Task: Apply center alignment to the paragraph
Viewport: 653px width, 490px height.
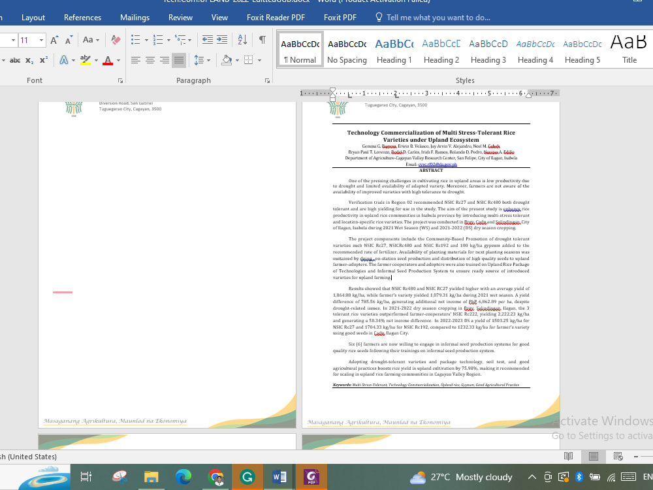Action: [150, 60]
